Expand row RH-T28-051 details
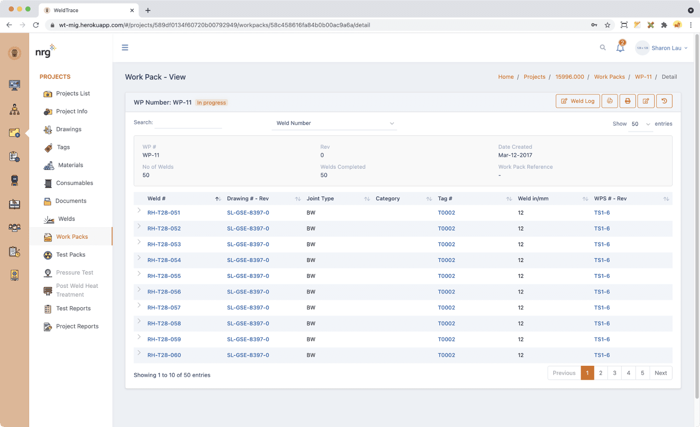Image resolution: width=700 pixels, height=427 pixels. [139, 210]
